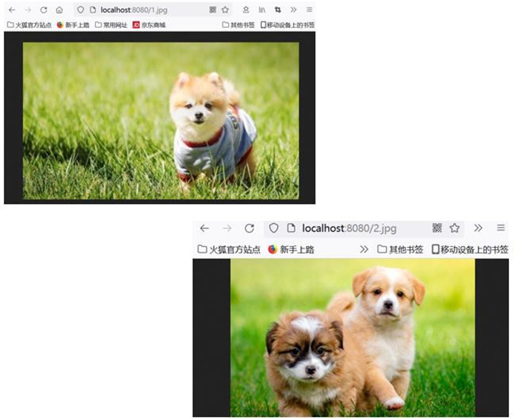Reload the 1.jpg page
The height and width of the screenshot is (418, 520).
pyautogui.click(x=43, y=10)
